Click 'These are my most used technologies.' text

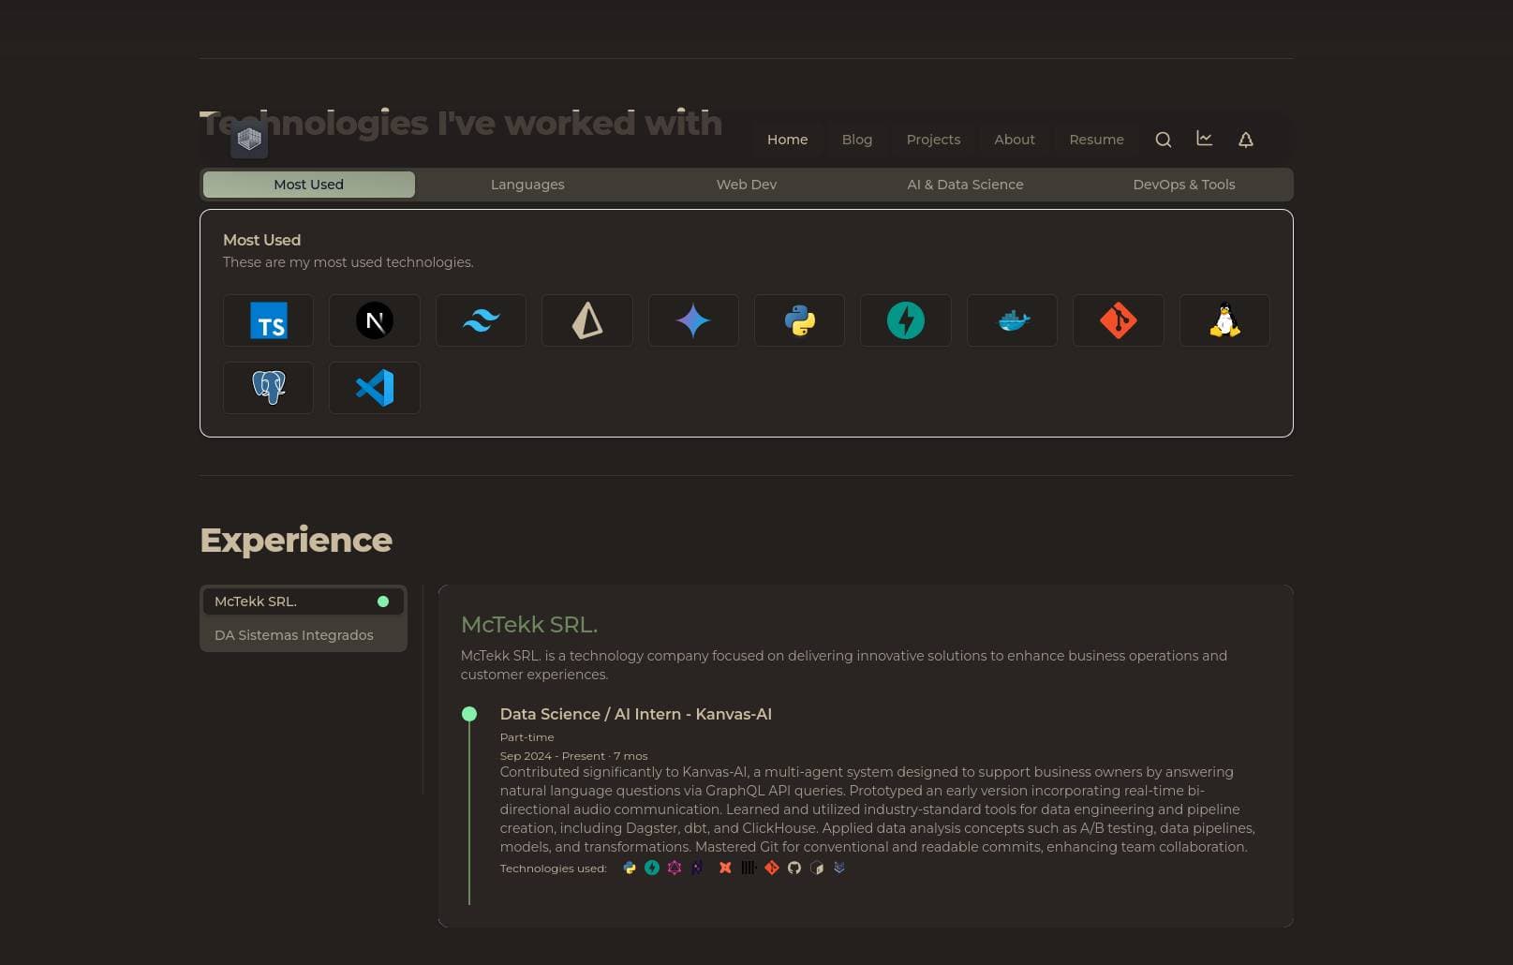pos(349,262)
